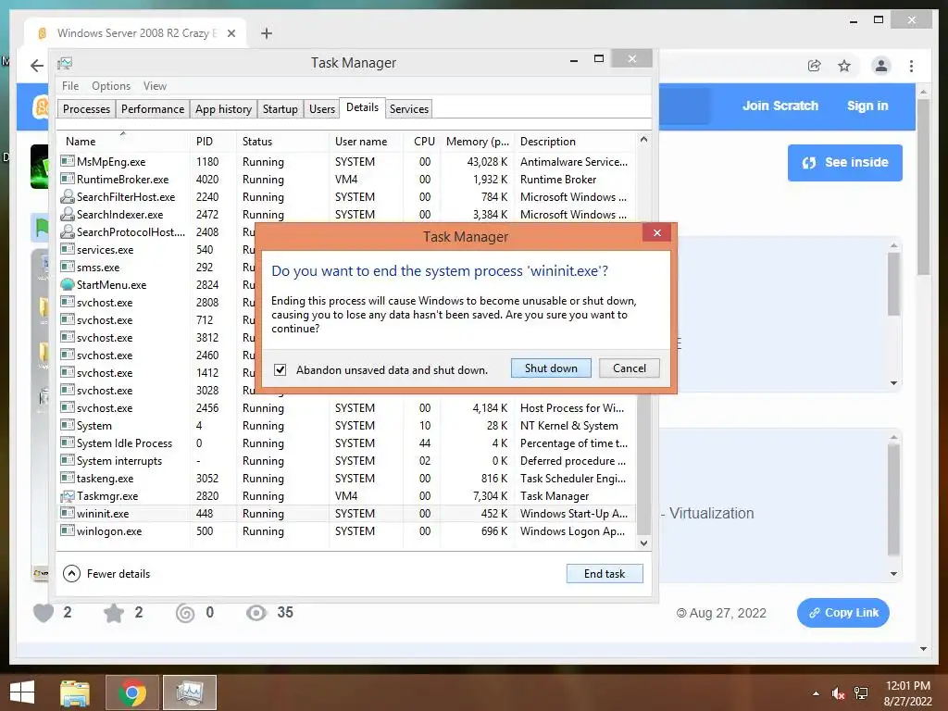Click the StartMenu.exe process icon
The width and height of the screenshot is (948, 711).
(x=67, y=285)
